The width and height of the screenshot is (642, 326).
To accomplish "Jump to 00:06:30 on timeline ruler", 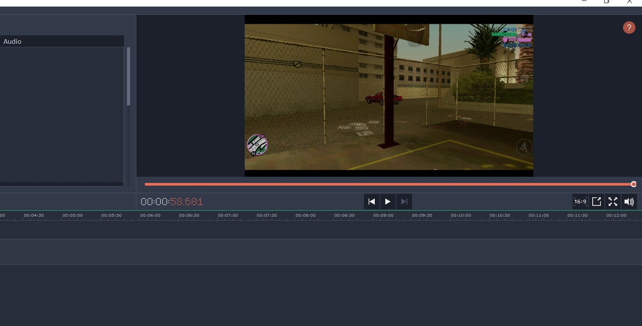I will click(x=189, y=215).
